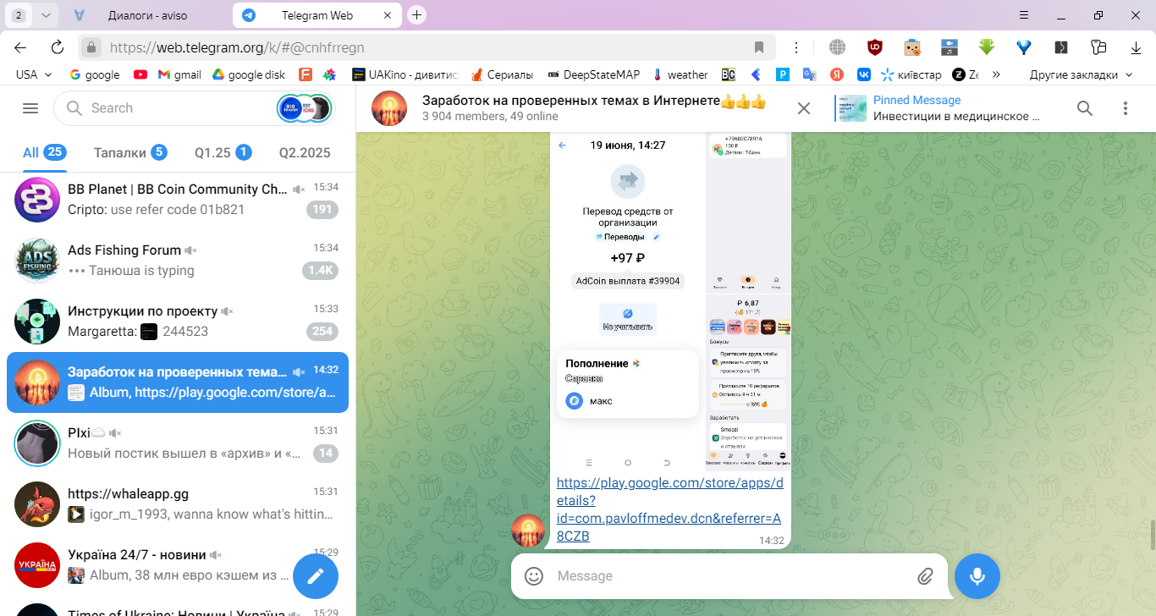Start voice recording with microphone button
Screen dimensions: 1156x616
point(977,576)
